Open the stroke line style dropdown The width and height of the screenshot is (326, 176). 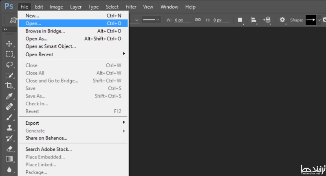point(151,20)
